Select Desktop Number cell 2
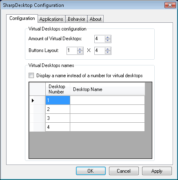The width and height of the screenshot is (178, 180). [58, 109]
